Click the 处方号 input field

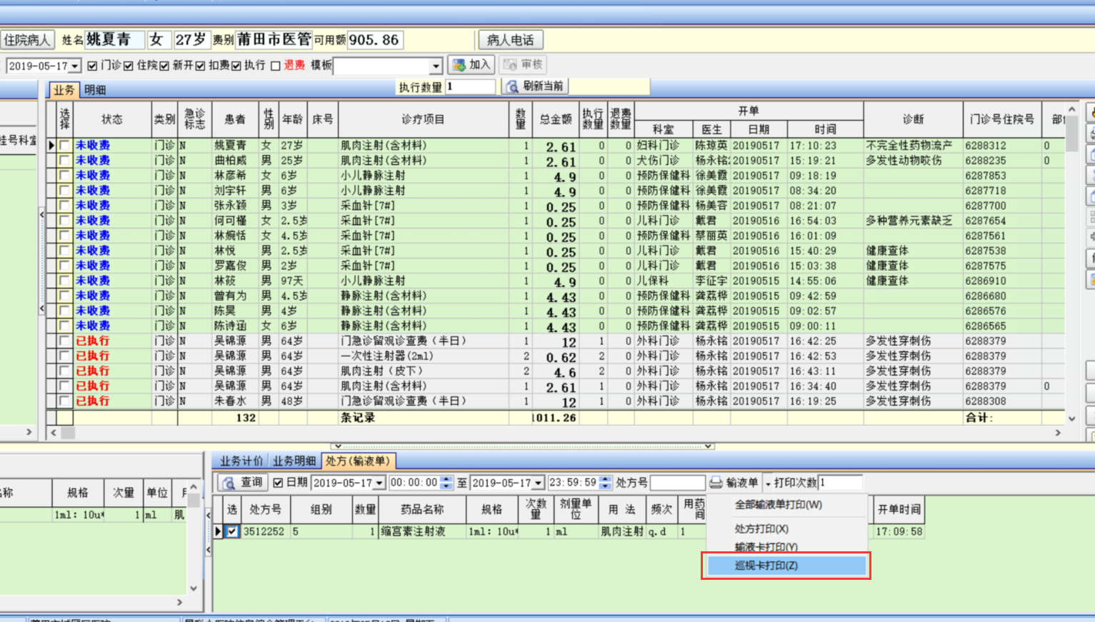pyautogui.click(x=677, y=483)
